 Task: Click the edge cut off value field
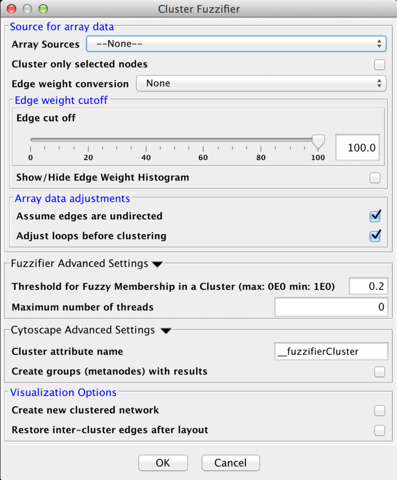(357, 148)
